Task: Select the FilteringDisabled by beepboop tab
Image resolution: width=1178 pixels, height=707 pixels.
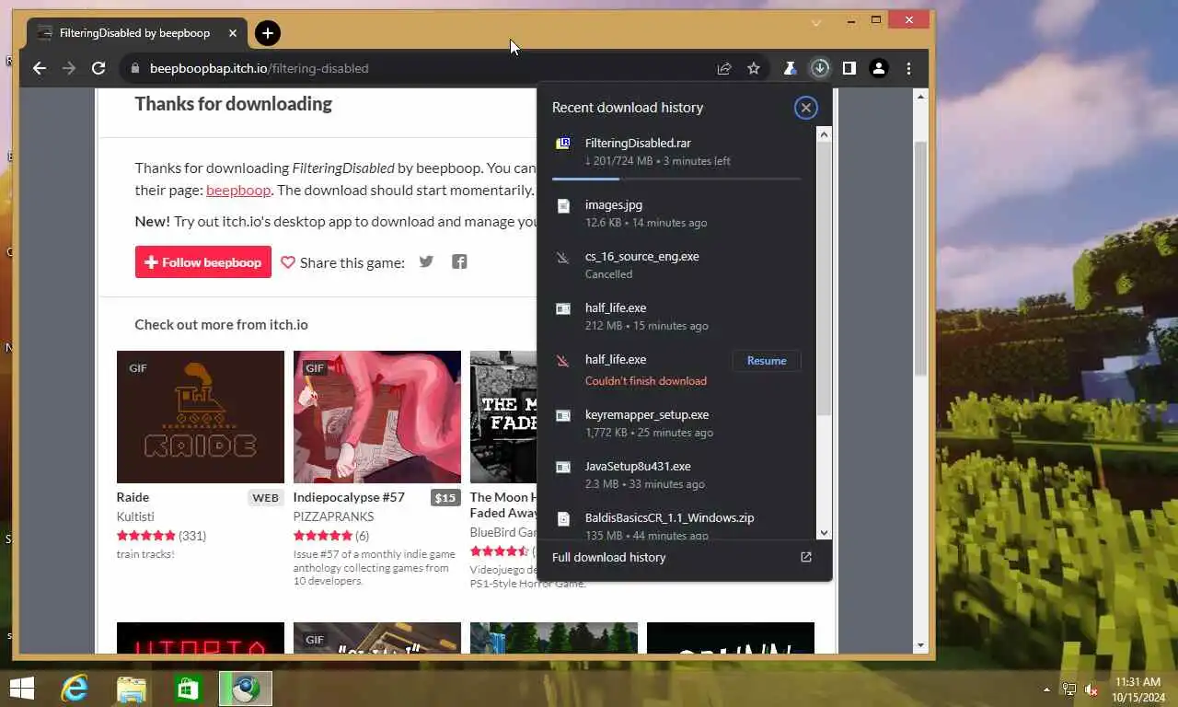Action: click(x=136, y=33)
